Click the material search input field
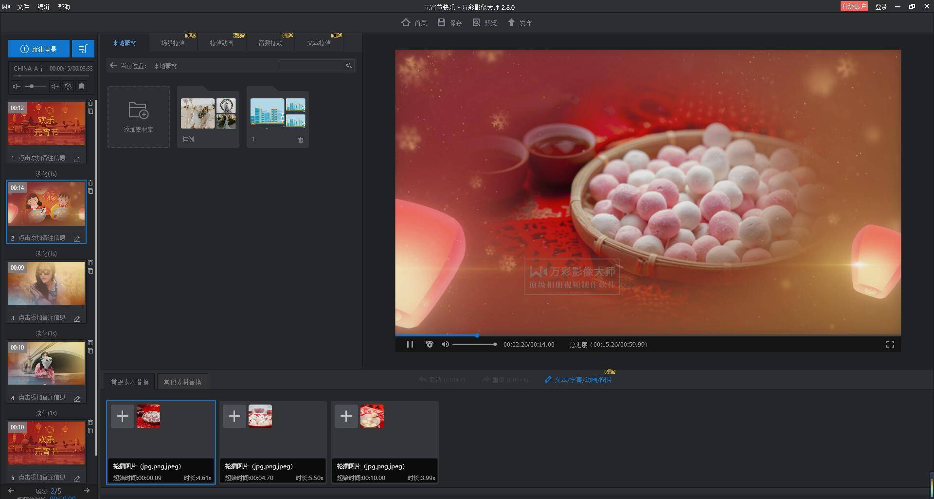This screenshot has height=499, width=934. tap(311, 66)
